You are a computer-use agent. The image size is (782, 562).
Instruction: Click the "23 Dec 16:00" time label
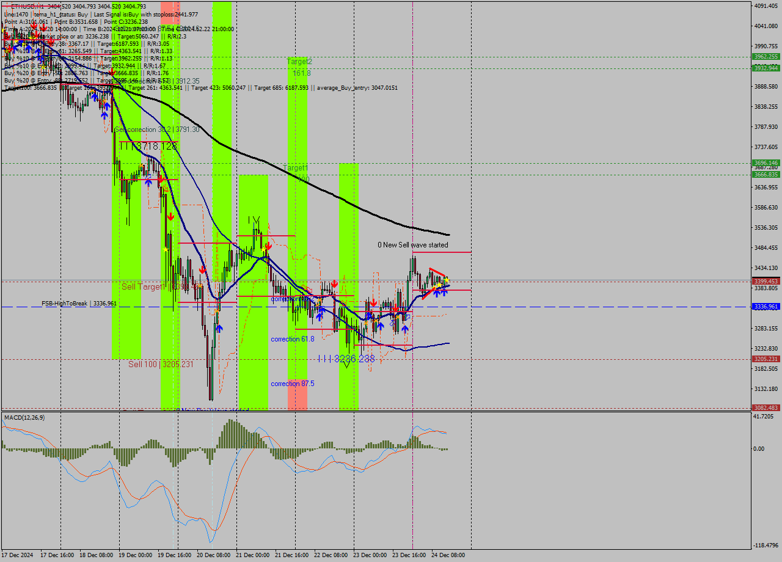(x=409, y=555)
